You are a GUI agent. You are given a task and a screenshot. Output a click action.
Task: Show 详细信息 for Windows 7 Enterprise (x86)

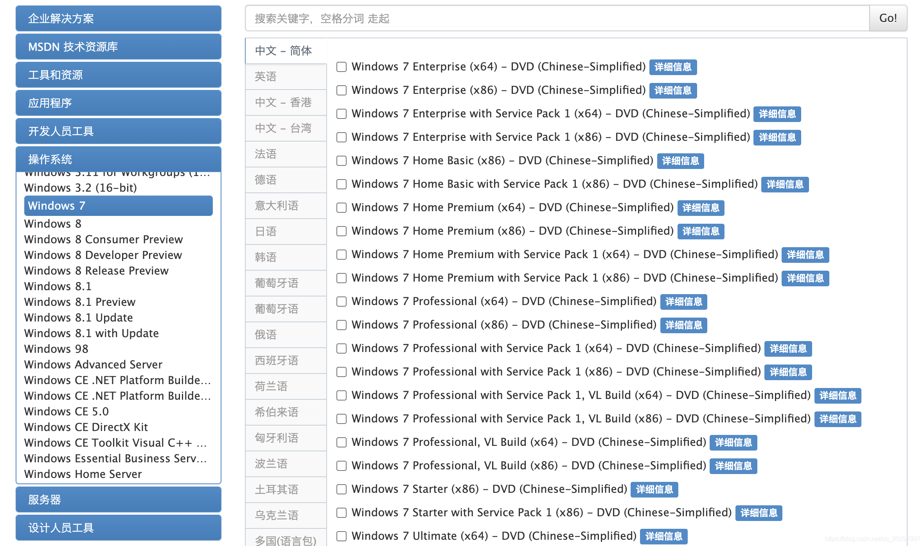(673, 90)
